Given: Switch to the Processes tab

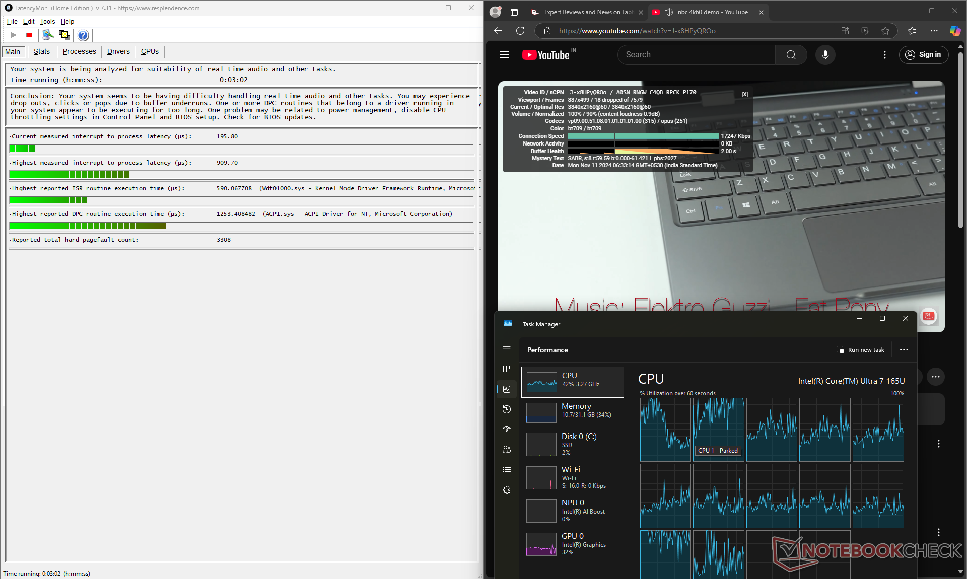Looking at the screenshot, I should point(79,51).
